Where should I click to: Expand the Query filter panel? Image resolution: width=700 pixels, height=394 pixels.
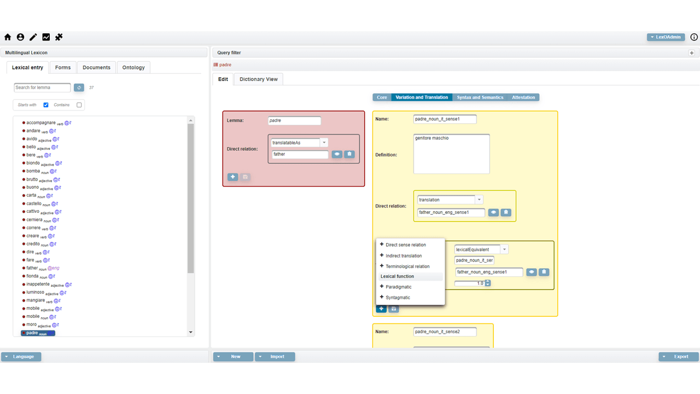pyautogui.click(x=691, y=53)
